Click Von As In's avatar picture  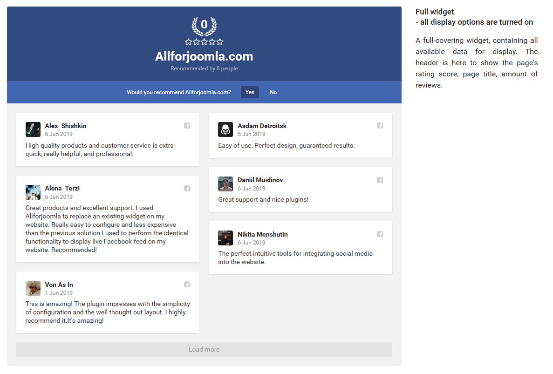pyautogui.click(x=33, y=288)
